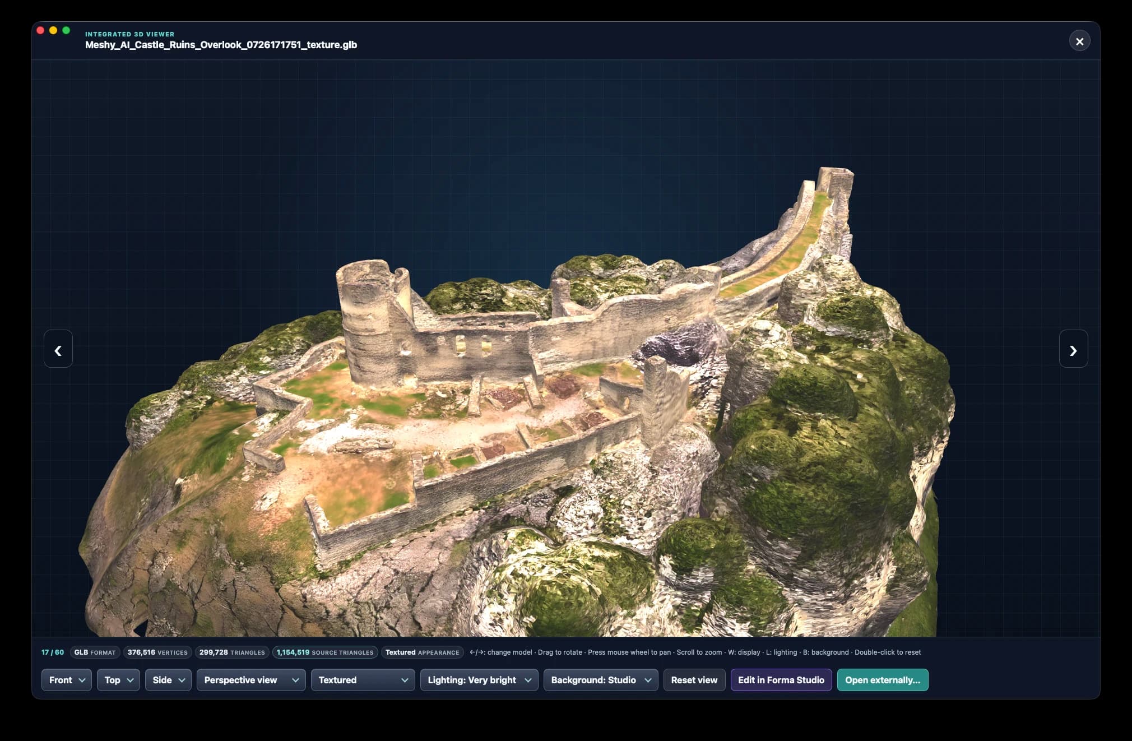Change the Perspective view projection dropdown
The height and width of the screenshot is (741, 1132).
(x=251, y=680)
